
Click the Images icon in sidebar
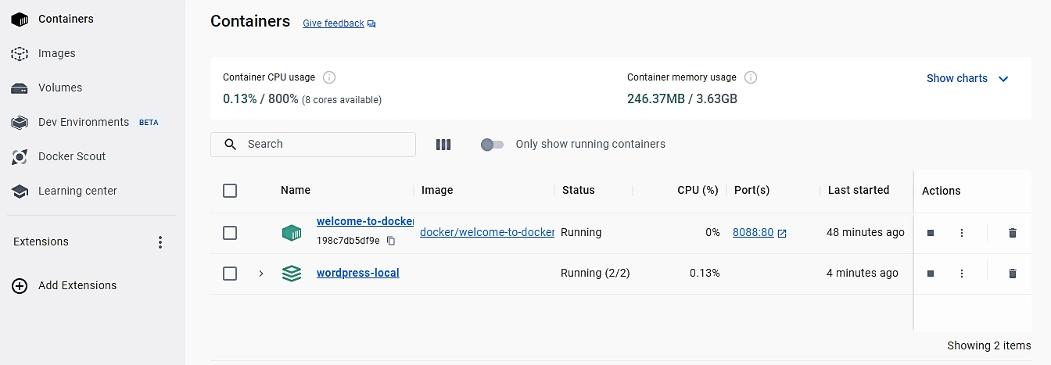coord(20,53)
